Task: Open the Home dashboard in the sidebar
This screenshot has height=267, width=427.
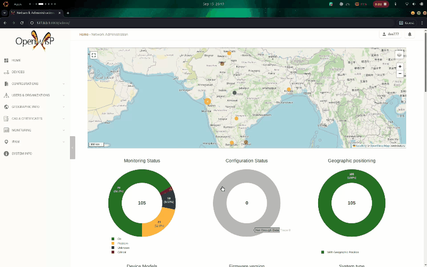Action: [x=16, y=60]
